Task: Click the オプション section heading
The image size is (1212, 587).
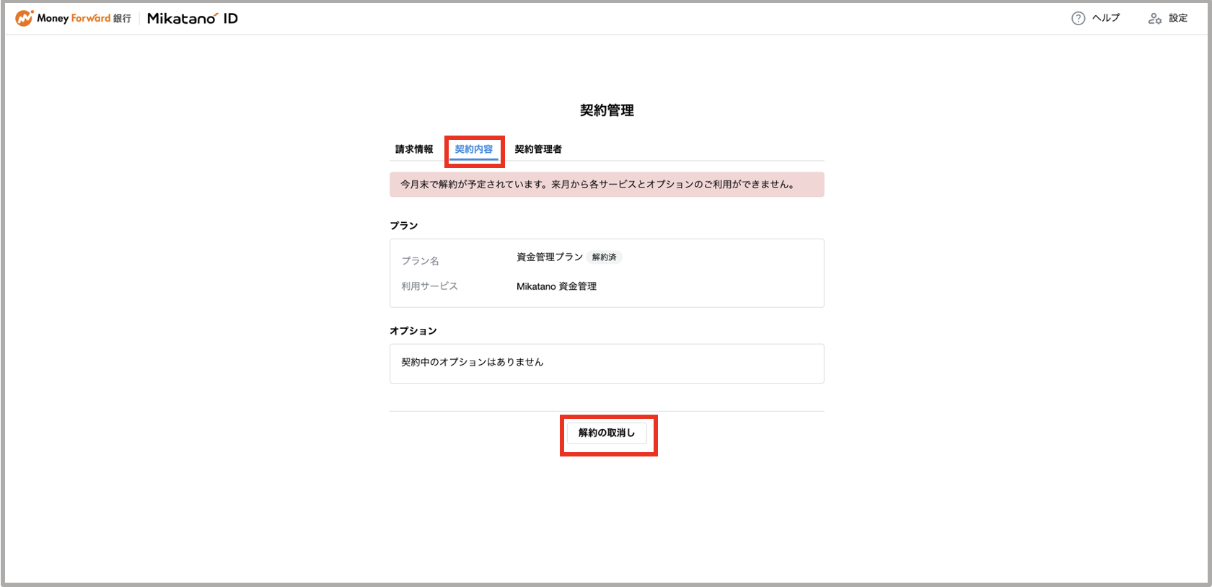Action: (413, 331)
